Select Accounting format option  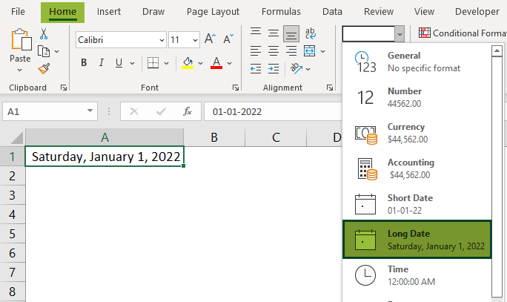click(x=417, y=168)
